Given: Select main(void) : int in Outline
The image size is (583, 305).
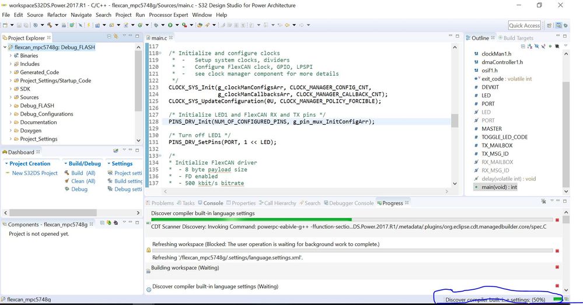Looking at the screenshot, I should [499, 187].
